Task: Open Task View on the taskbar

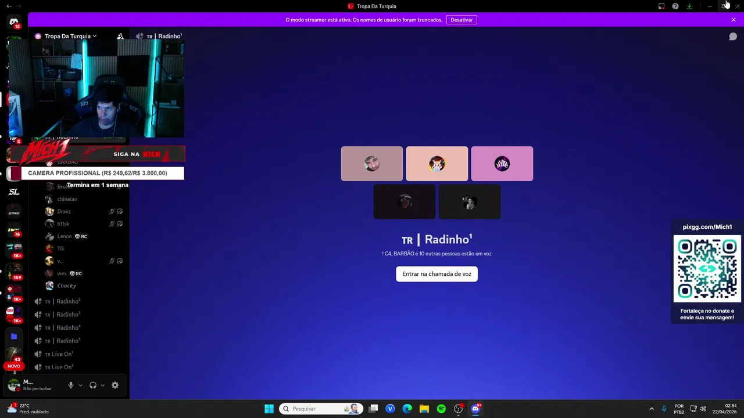Action: 374,409
